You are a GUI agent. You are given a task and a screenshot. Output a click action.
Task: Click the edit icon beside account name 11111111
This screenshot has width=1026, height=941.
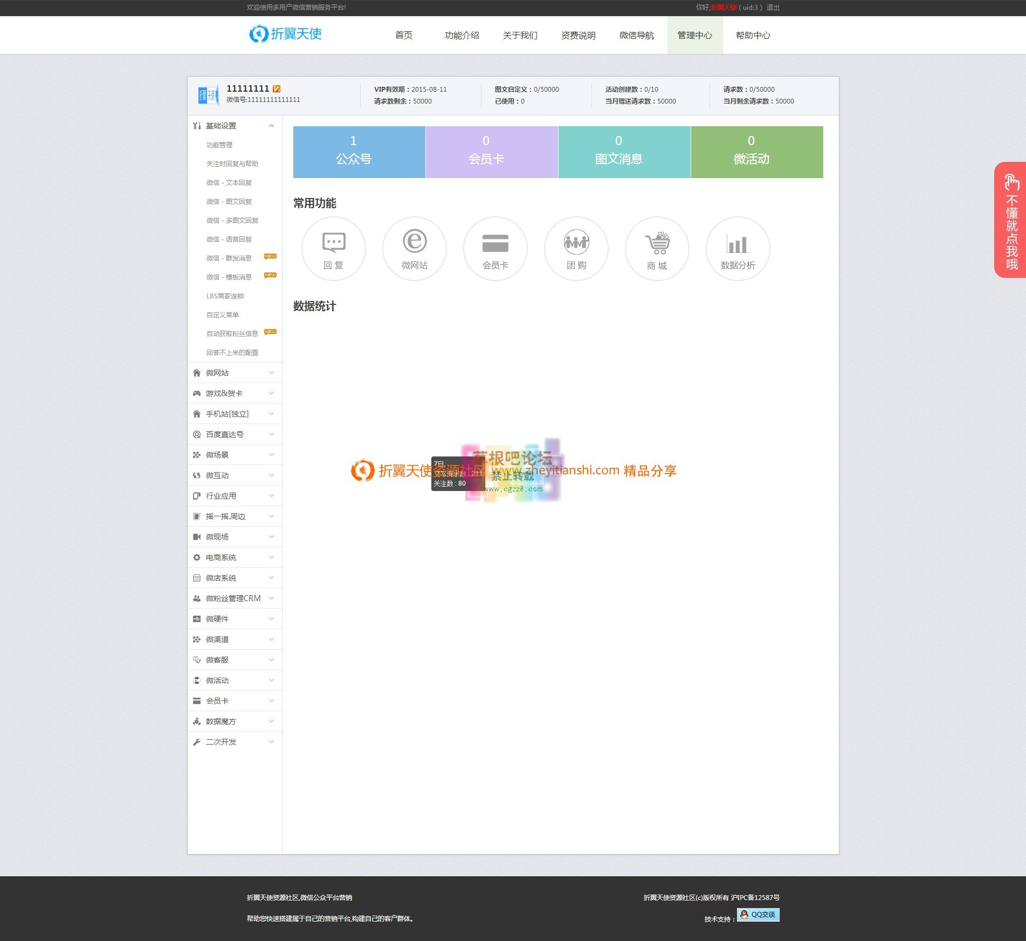(x=277, y=89)
